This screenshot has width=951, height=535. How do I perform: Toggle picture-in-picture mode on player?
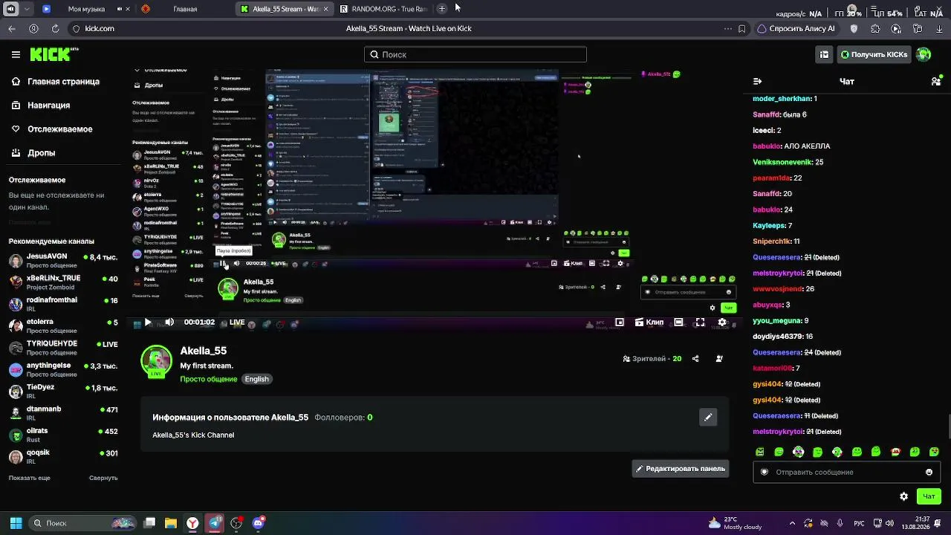pyautogui.click(x=619, y=322)
